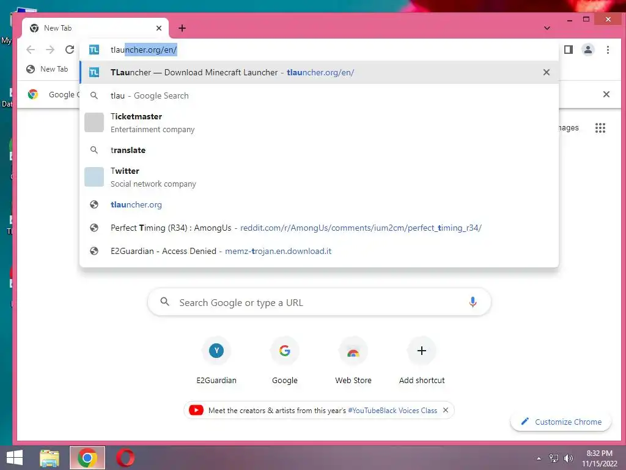Select E2Guardian Access Denied suggestion
The image size is (626, 470).
pos(319,251)
